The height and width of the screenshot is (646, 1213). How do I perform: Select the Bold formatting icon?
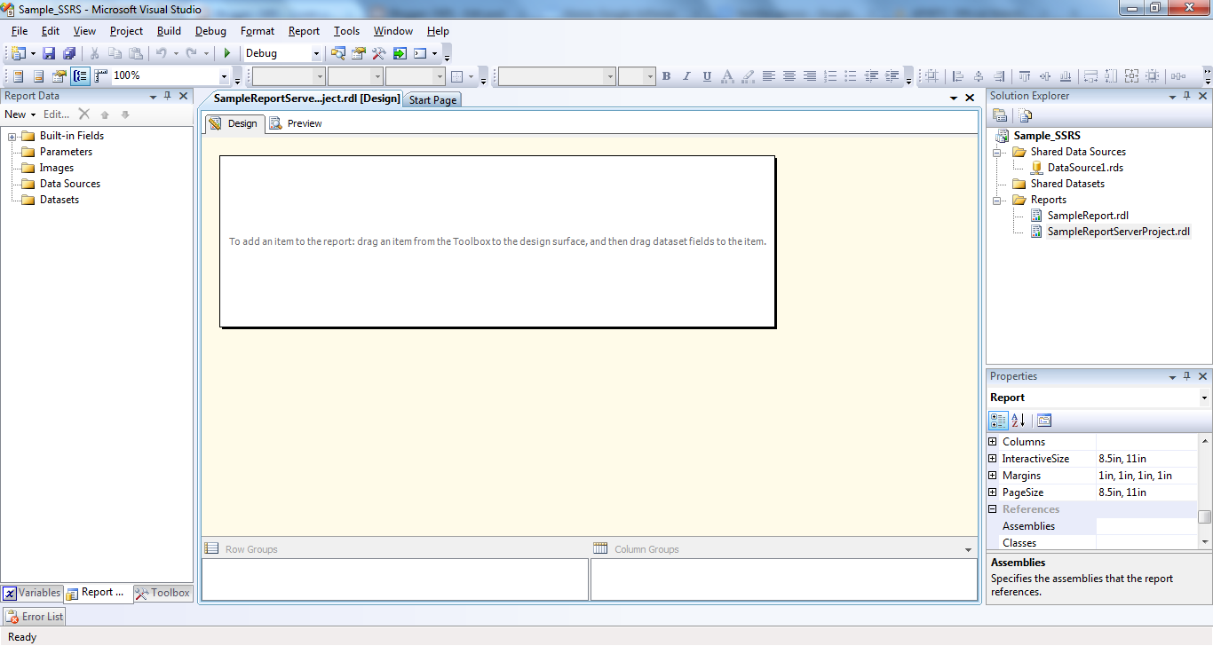(666, 75)
